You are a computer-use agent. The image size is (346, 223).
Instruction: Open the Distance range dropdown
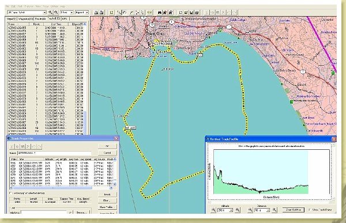268,210
